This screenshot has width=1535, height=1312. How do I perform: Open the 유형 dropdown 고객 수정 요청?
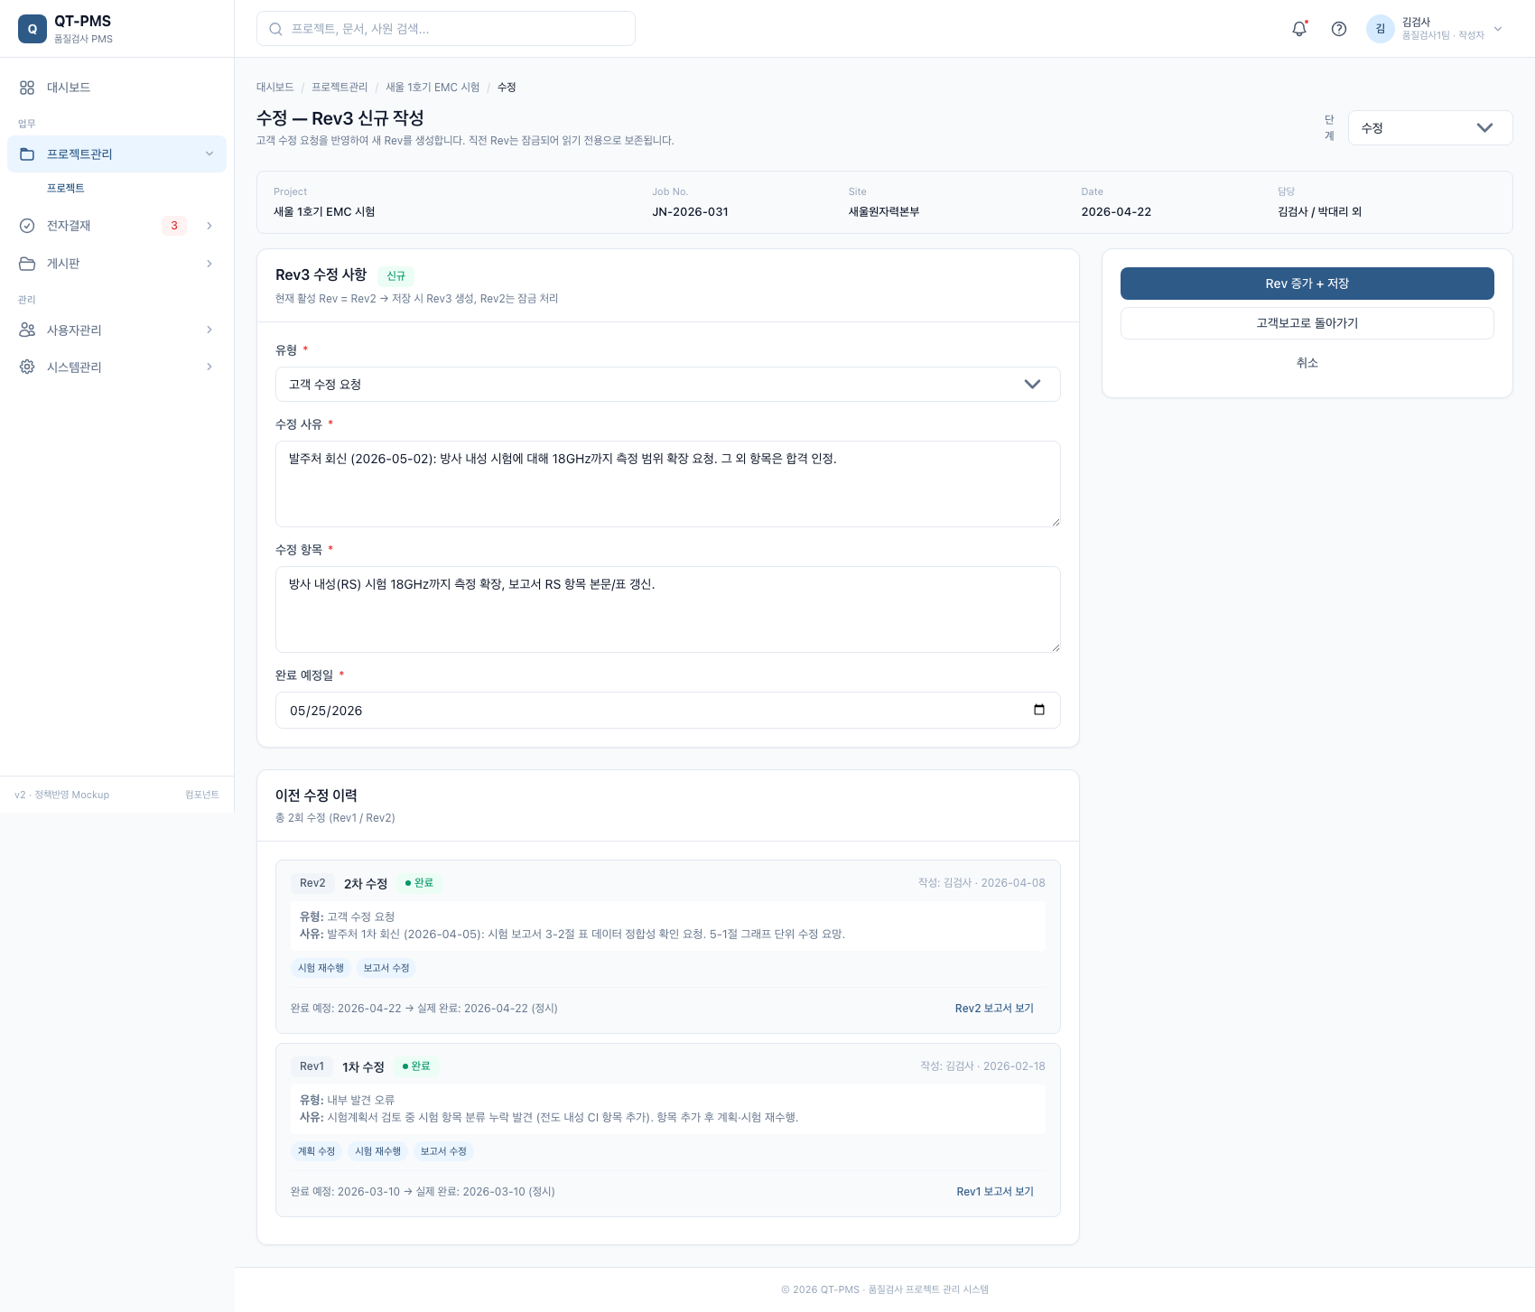[x=668, y=384]
